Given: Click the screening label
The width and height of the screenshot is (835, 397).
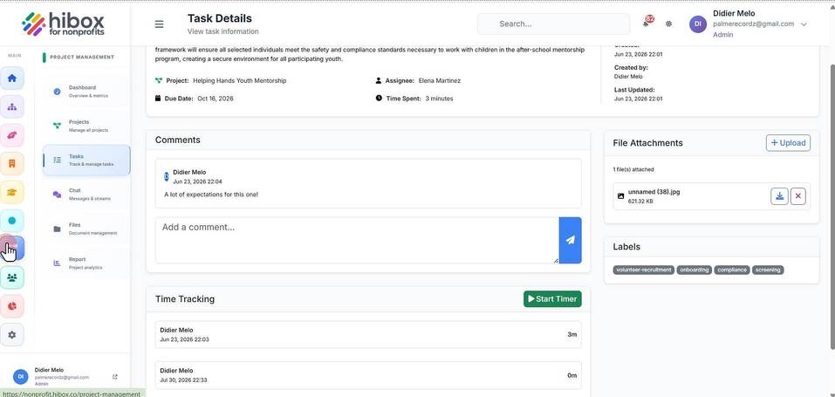Looking at the screenshot, I should pyautogui.click(x=768, y=270).
